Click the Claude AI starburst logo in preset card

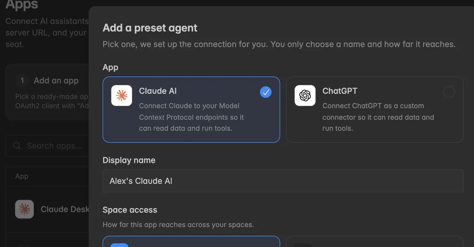(122, 95)
